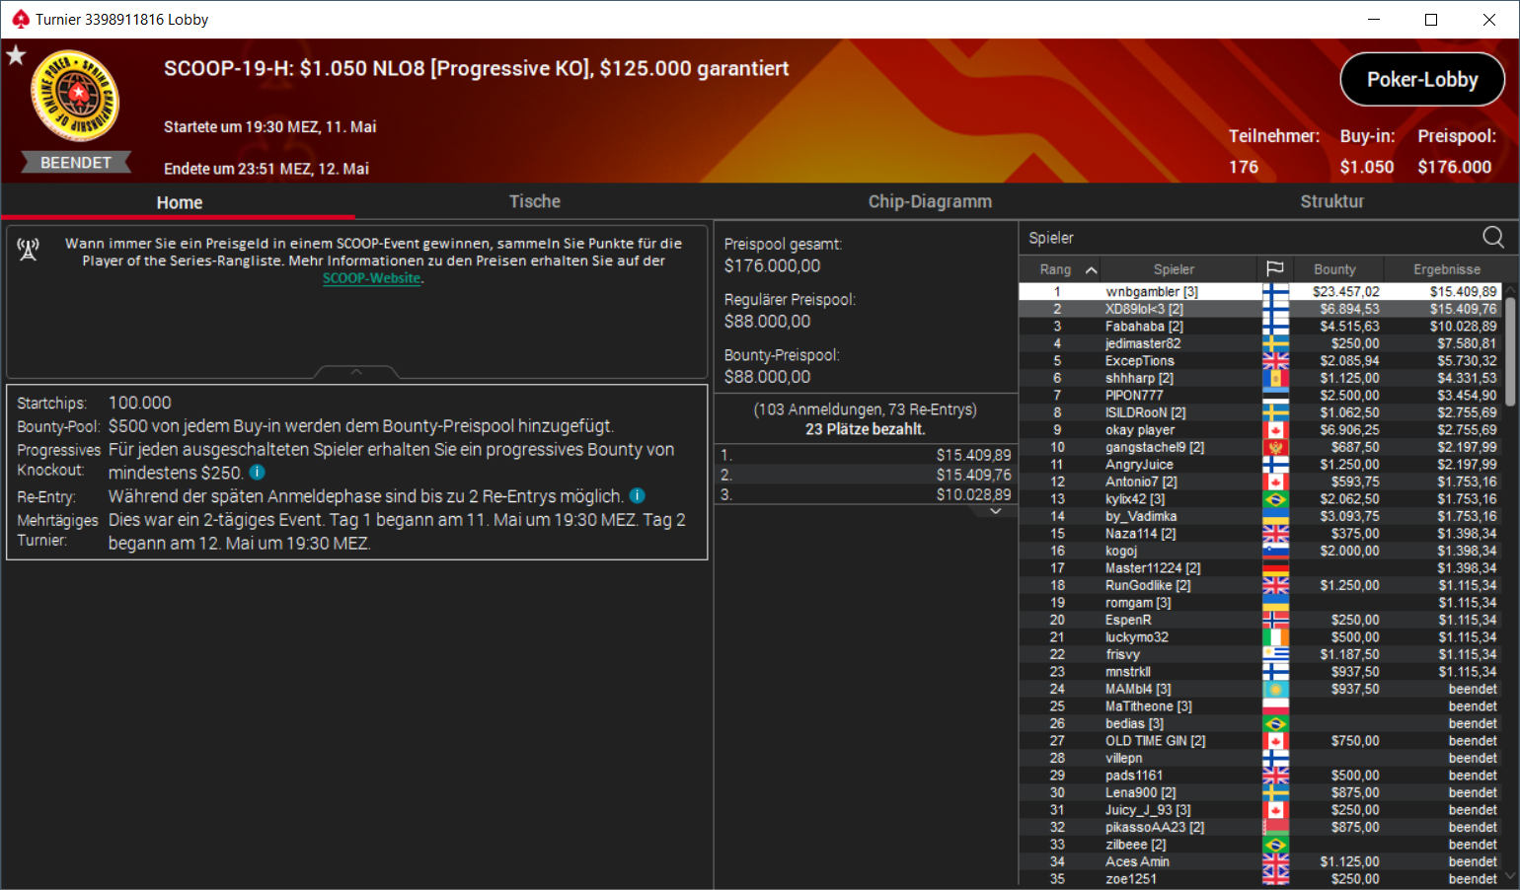Select player row MaTitheone [3]

point(1260,706)
